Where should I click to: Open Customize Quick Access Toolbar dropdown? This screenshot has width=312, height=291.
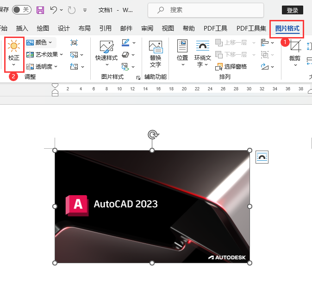pos(85,10)
